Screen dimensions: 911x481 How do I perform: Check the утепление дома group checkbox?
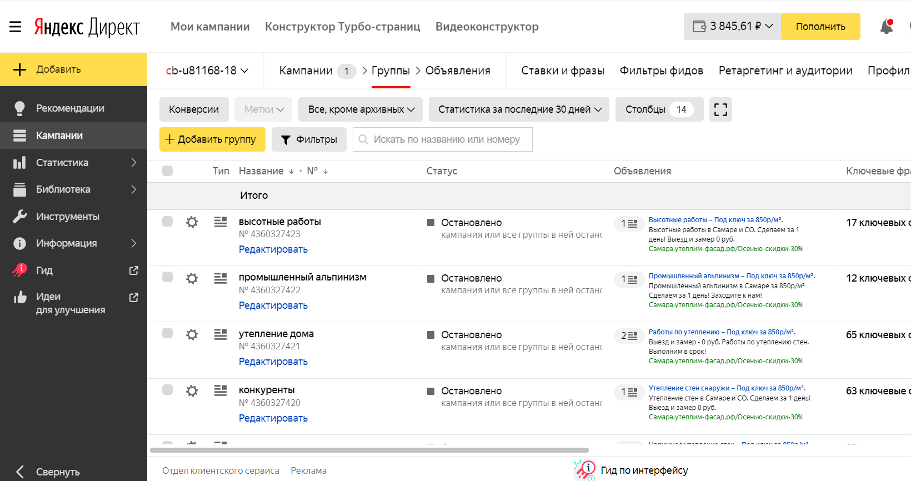click(167, 333)
